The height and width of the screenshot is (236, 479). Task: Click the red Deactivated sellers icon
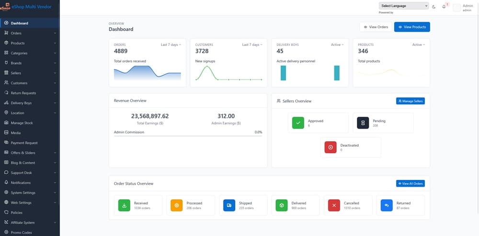(x=331, y=147)
